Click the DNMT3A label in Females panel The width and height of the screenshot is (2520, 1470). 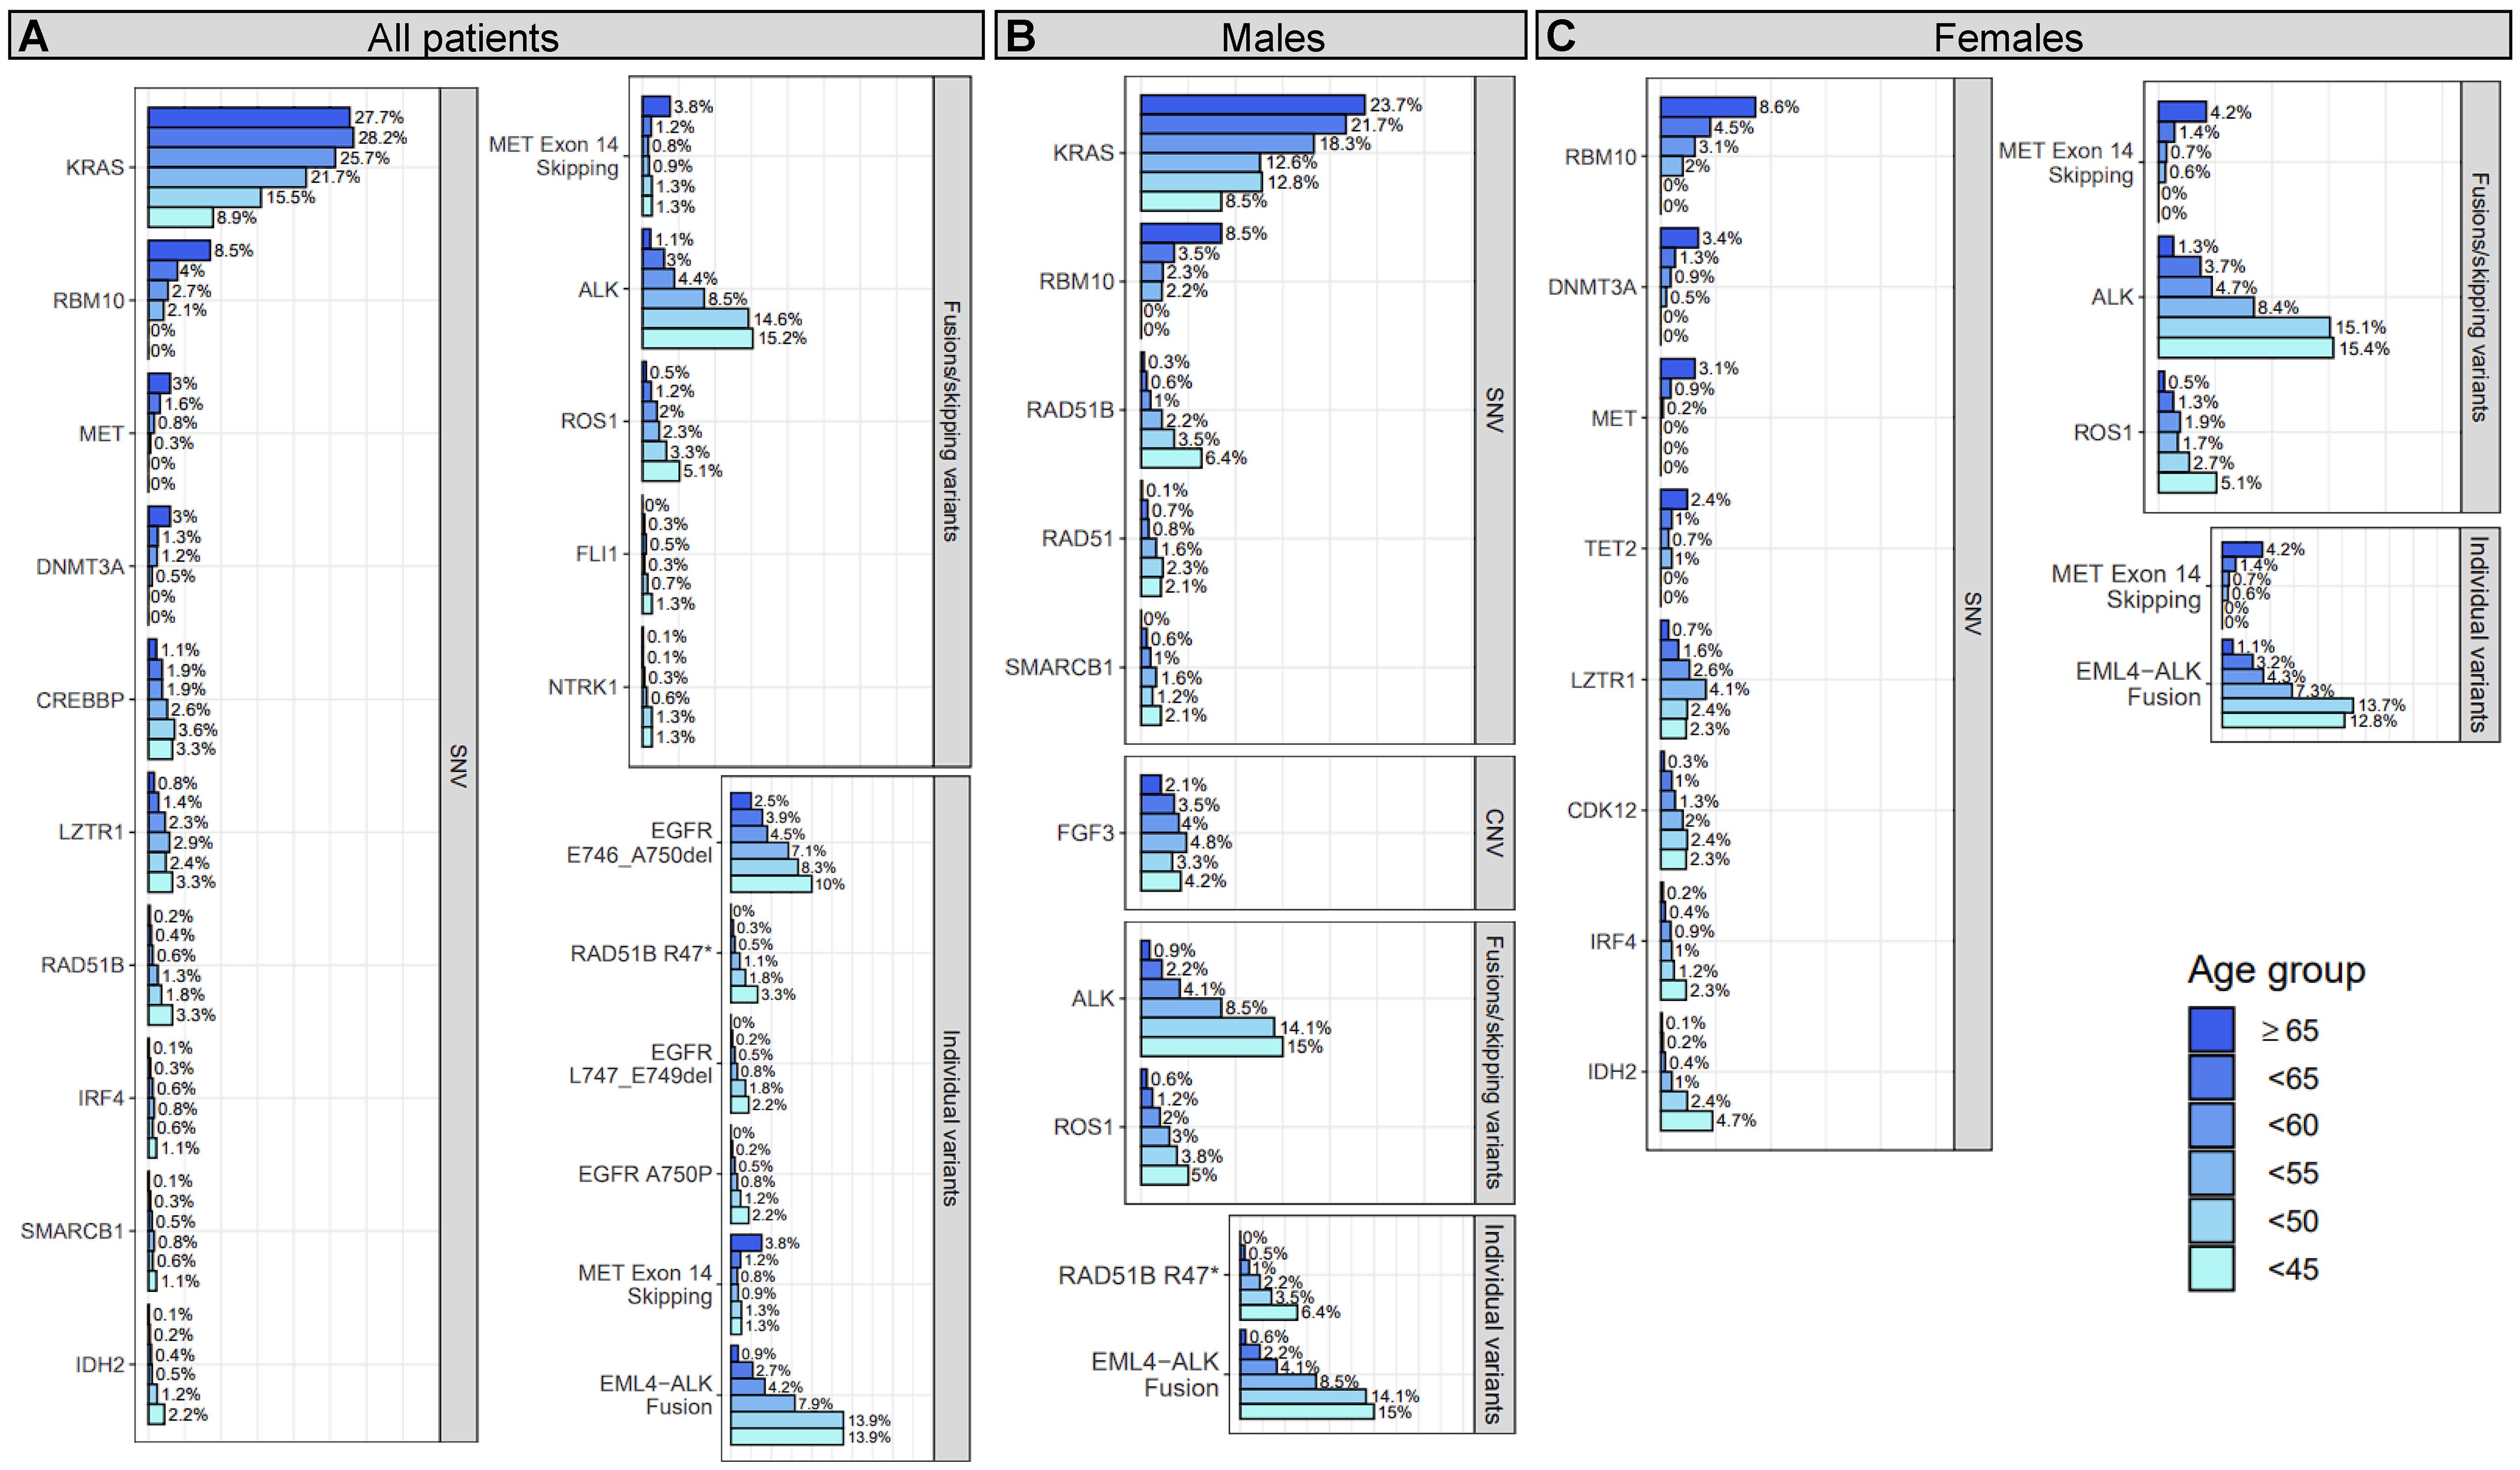(1592, 287)
